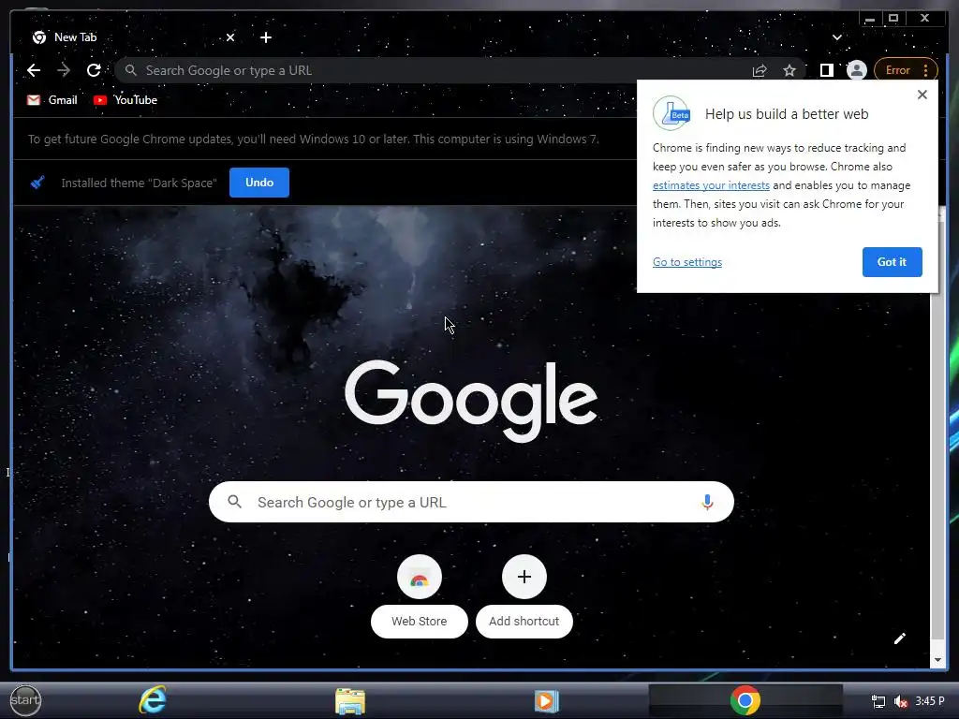This screenshot has width=959, height=719.
Task: Open the profile avatar icon
Action: tap(857, 70)
